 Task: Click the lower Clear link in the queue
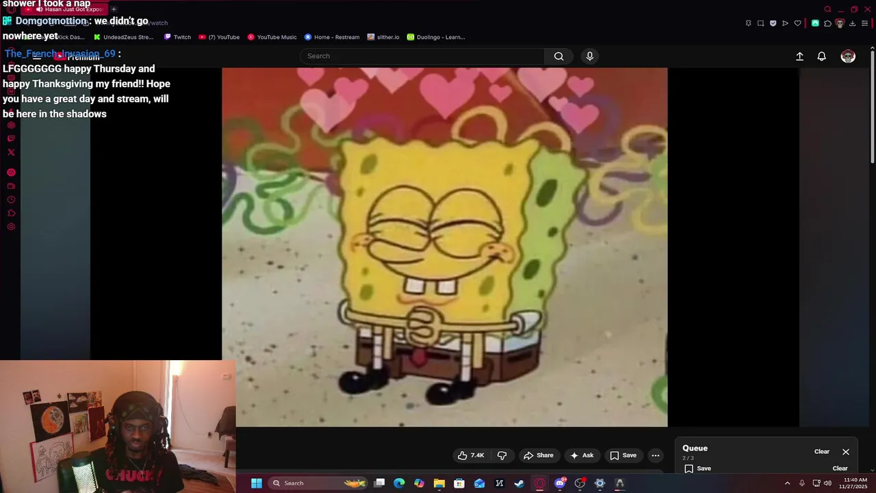tap(840, 468)
